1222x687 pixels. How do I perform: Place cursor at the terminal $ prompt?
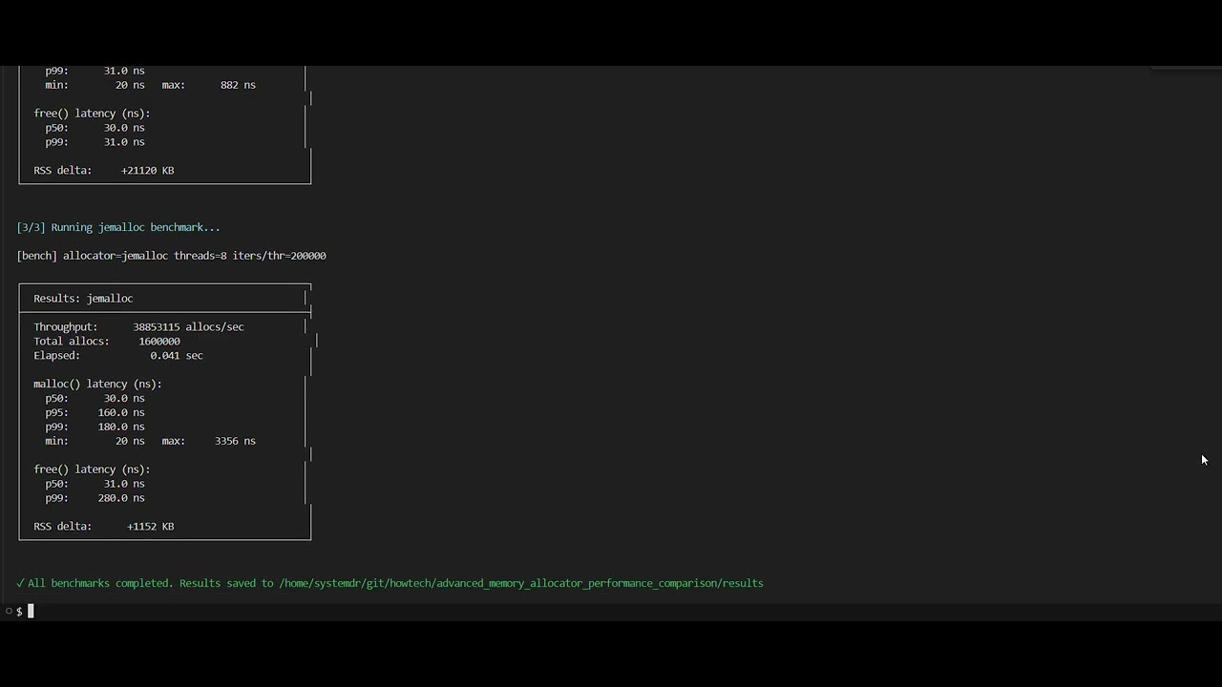31,611
